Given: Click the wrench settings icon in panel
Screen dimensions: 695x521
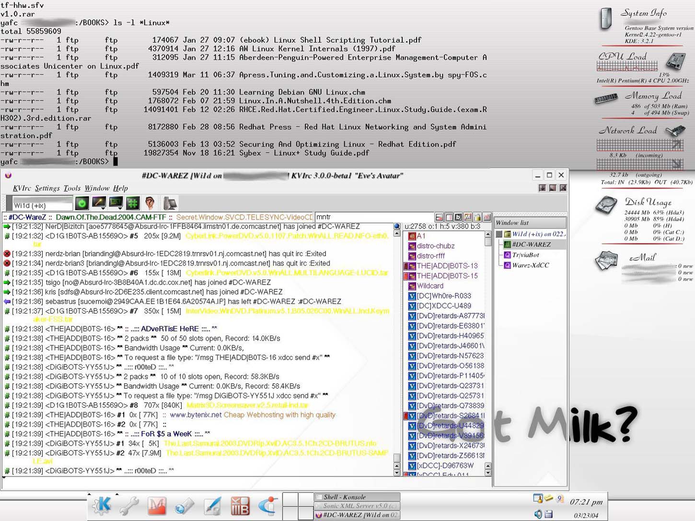Looking at the screenshot, I should 129,506.
